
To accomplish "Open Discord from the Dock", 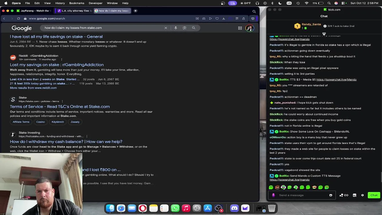I will click(x=234, y=208).
